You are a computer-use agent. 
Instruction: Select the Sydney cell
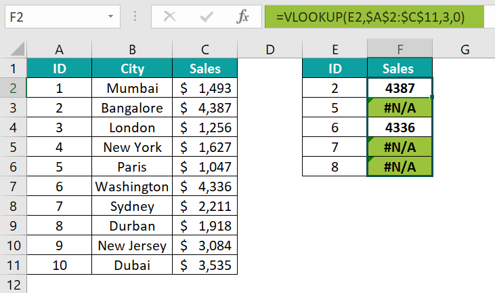pos(132,206)
